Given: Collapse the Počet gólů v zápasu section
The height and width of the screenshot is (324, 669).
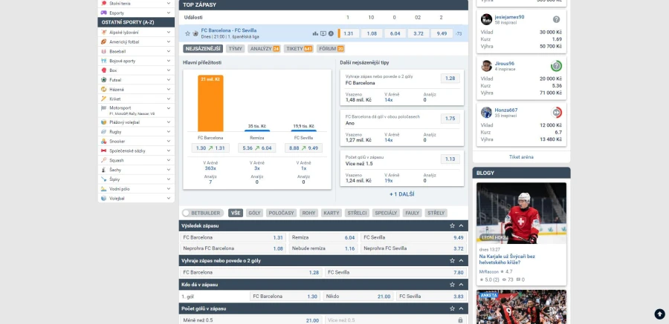Looking at the screenshot, I should [x=461, y=308].
